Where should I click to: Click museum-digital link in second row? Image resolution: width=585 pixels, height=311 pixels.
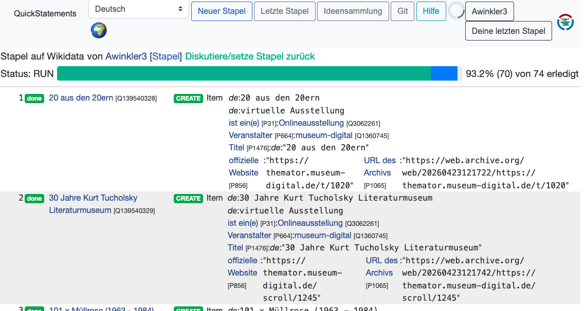tap(323, 236)
